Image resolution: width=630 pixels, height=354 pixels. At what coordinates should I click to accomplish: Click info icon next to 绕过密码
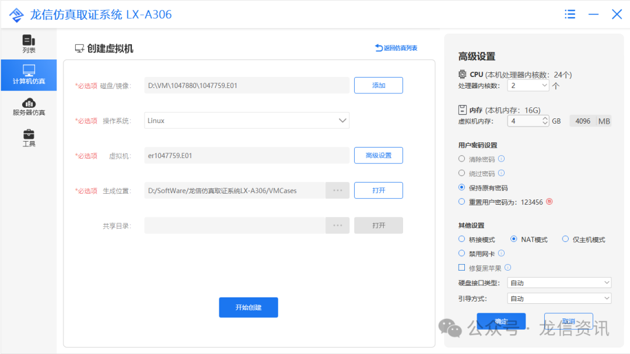(502, 173)
